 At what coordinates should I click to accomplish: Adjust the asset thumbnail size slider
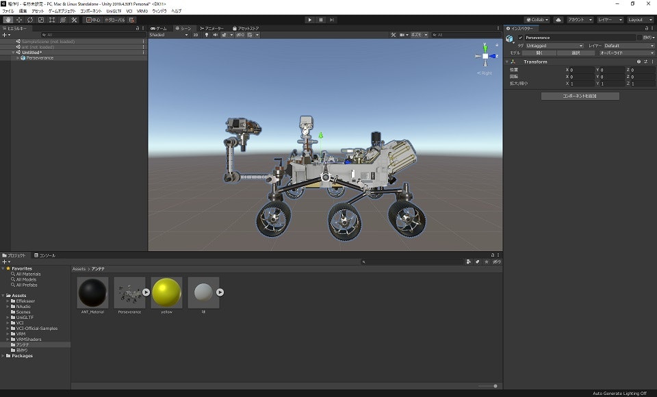point(495,386)
